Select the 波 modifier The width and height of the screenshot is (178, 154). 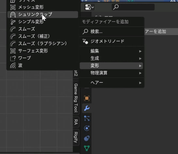[x=43, y=65]
